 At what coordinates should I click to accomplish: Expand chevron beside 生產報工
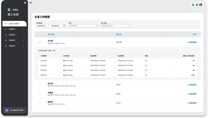pos(23,29)
